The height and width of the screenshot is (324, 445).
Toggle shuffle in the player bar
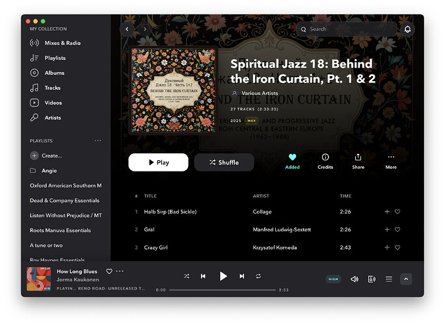pos(186,276)
